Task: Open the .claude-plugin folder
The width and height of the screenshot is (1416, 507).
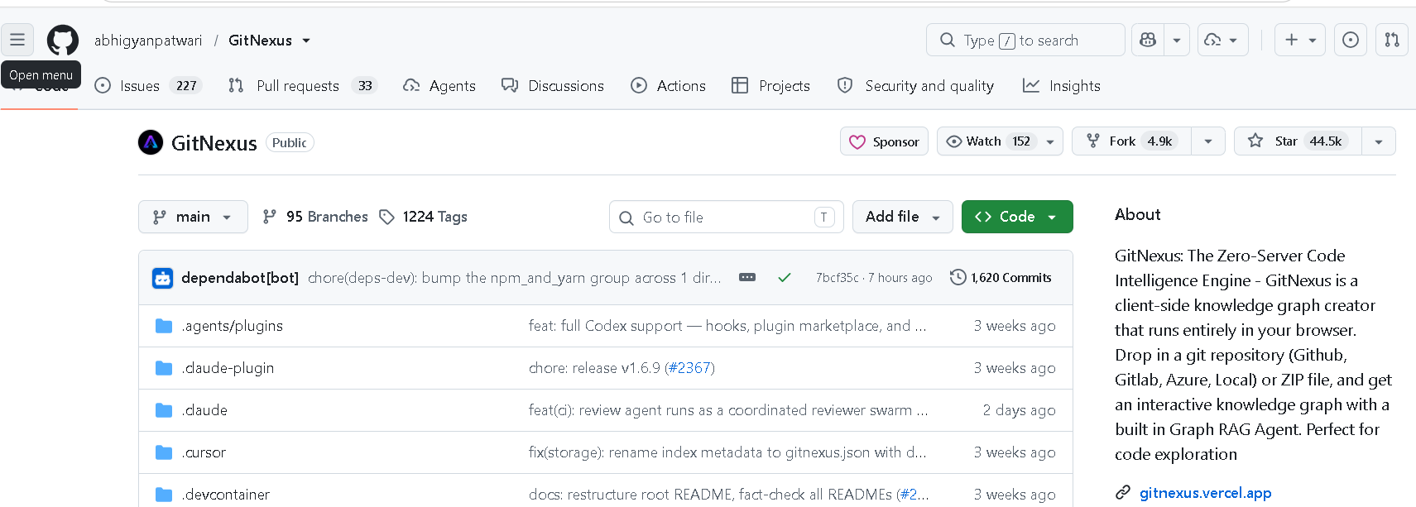Action: tap(228, 368)
